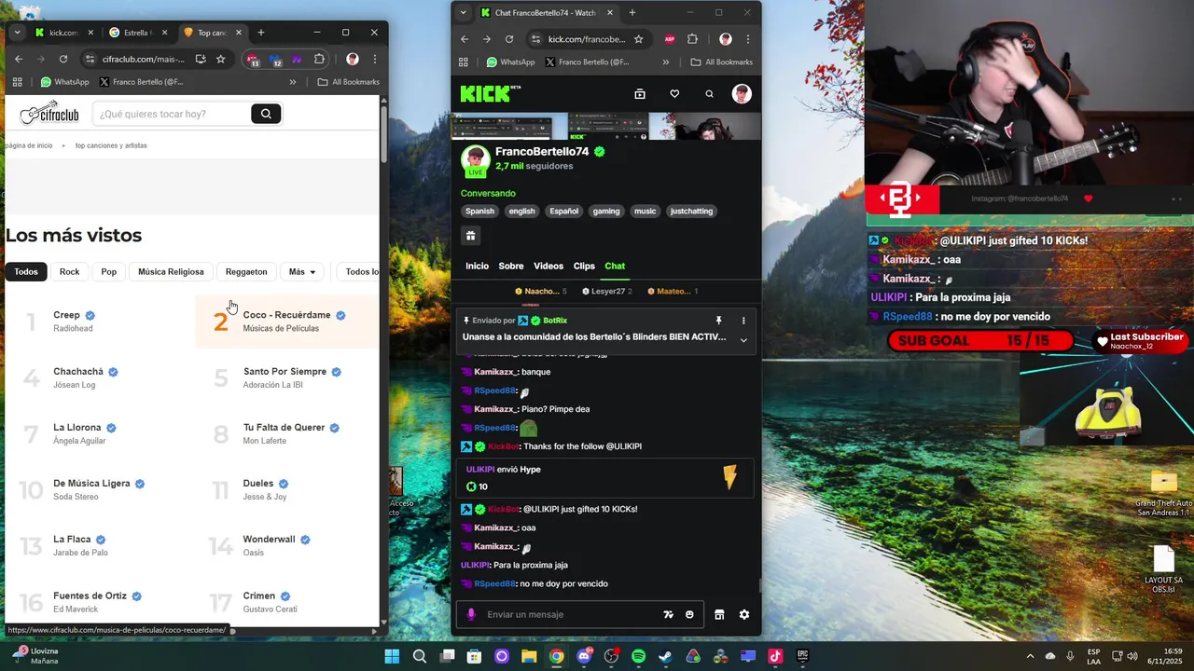Open tab search dropdown in Kick window
This screenshot has height=671, width=1194.
[464, 13]
